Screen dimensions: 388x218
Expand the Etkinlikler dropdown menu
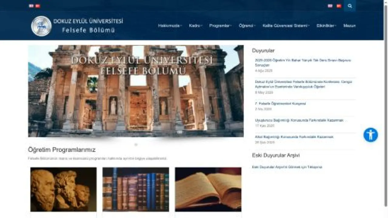click(x=326, y=26)
